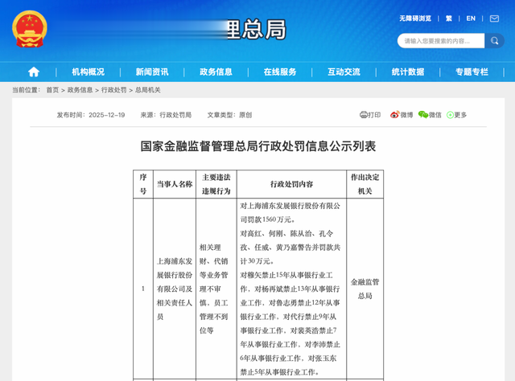515x381 pixels.
Task: Open the mail envelope icon
Action: [x=494, y=18]
